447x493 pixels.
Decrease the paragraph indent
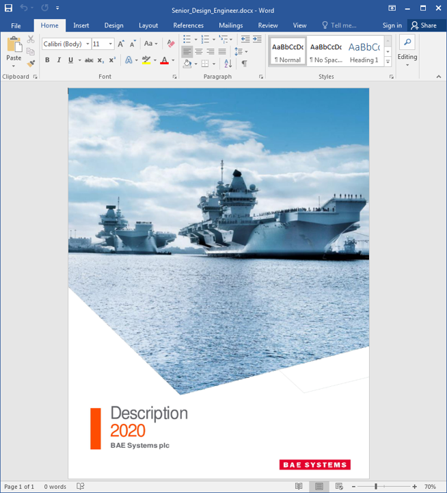coord(245,39)
